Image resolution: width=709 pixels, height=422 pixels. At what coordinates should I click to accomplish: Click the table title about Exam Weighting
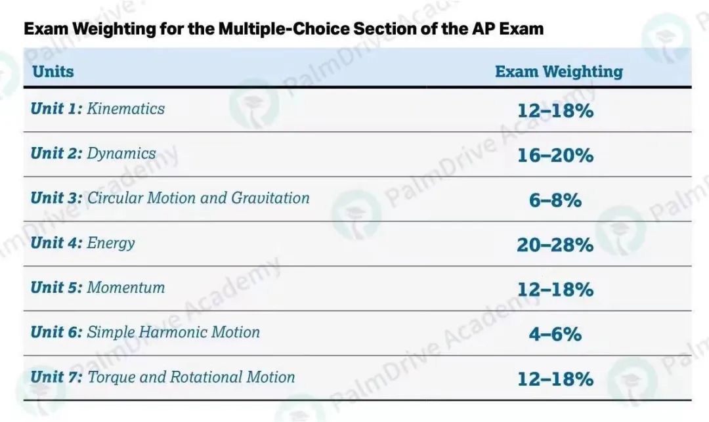(x=284, y=29)
